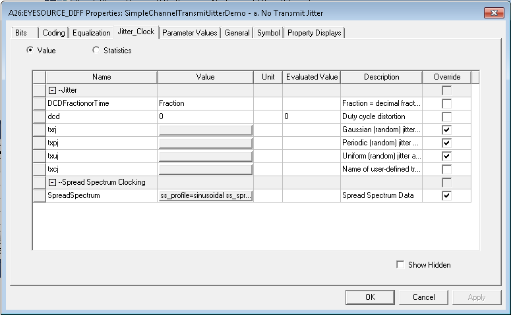The image size is (511, 315).
Task: Click the Apply button
Action: coord(477,297)
